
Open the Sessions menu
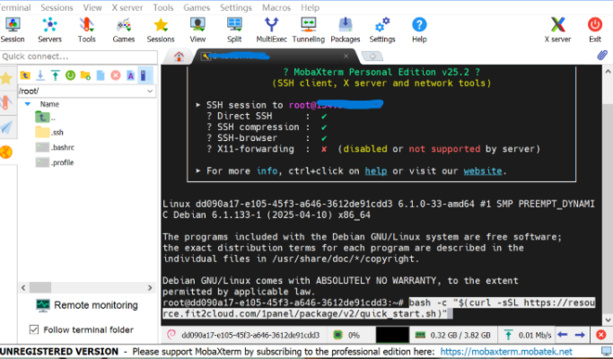pos(57,7)
